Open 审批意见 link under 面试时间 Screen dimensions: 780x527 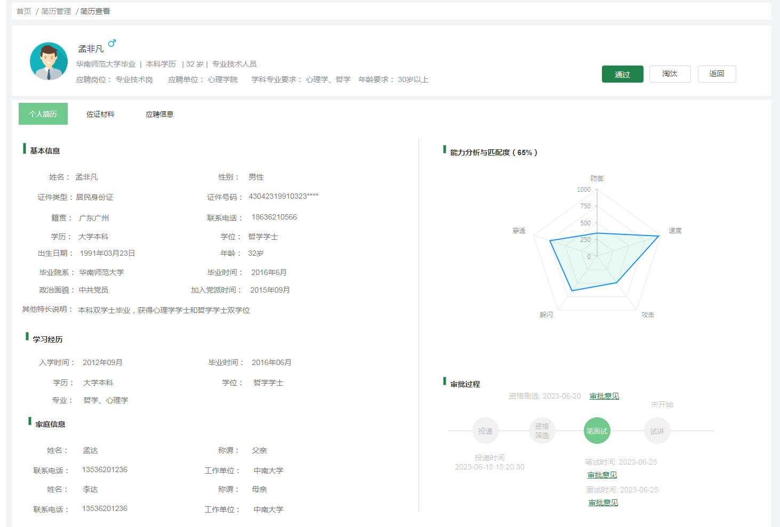(603, 502)
